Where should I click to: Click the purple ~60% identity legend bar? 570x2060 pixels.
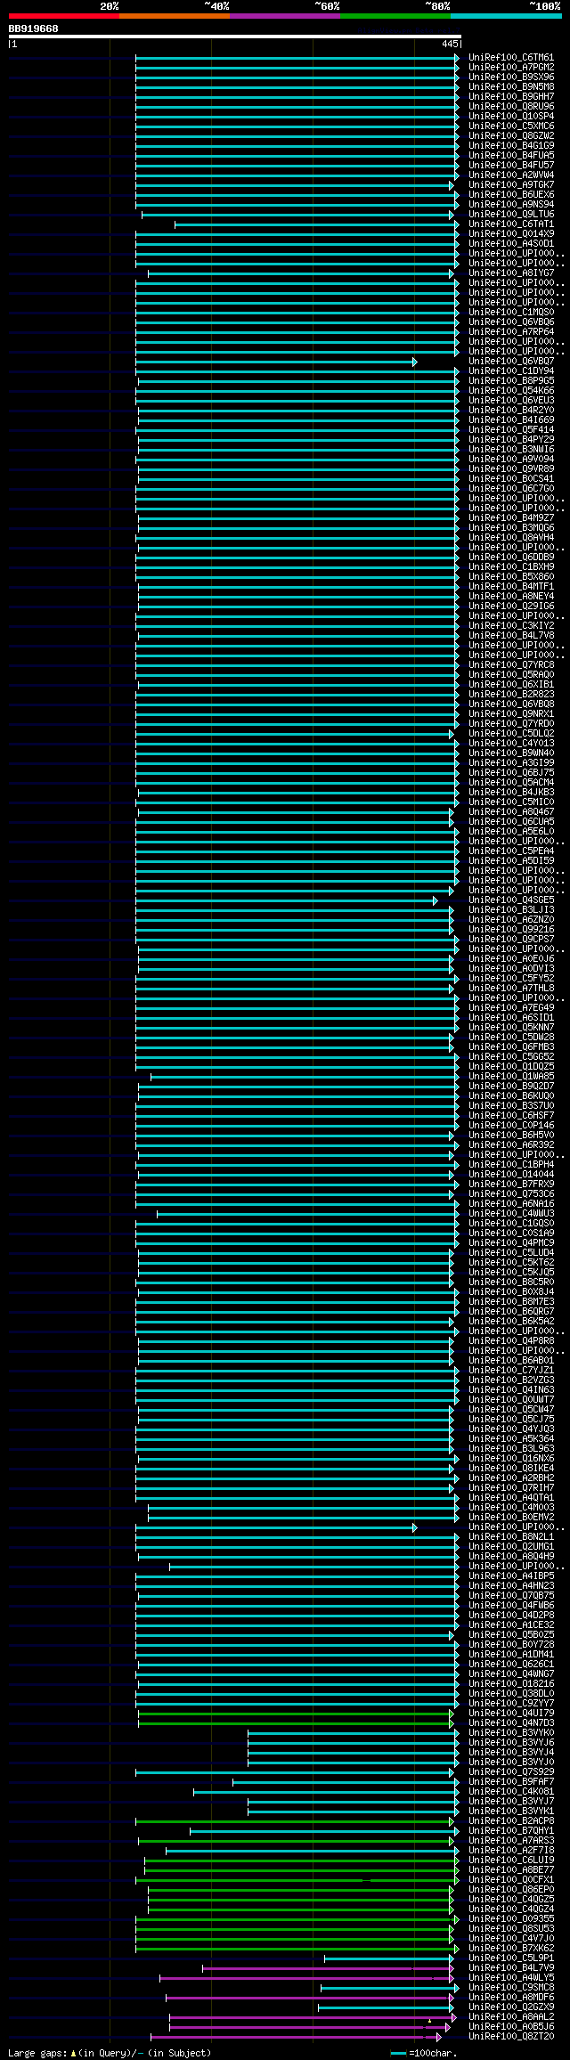284,16
